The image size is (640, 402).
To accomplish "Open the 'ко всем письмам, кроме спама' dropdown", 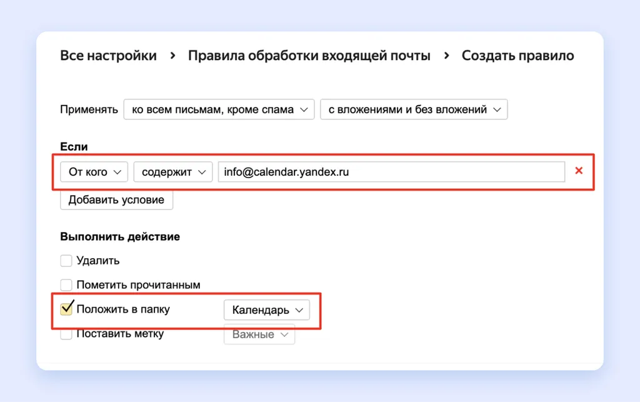I will (219, 109).
